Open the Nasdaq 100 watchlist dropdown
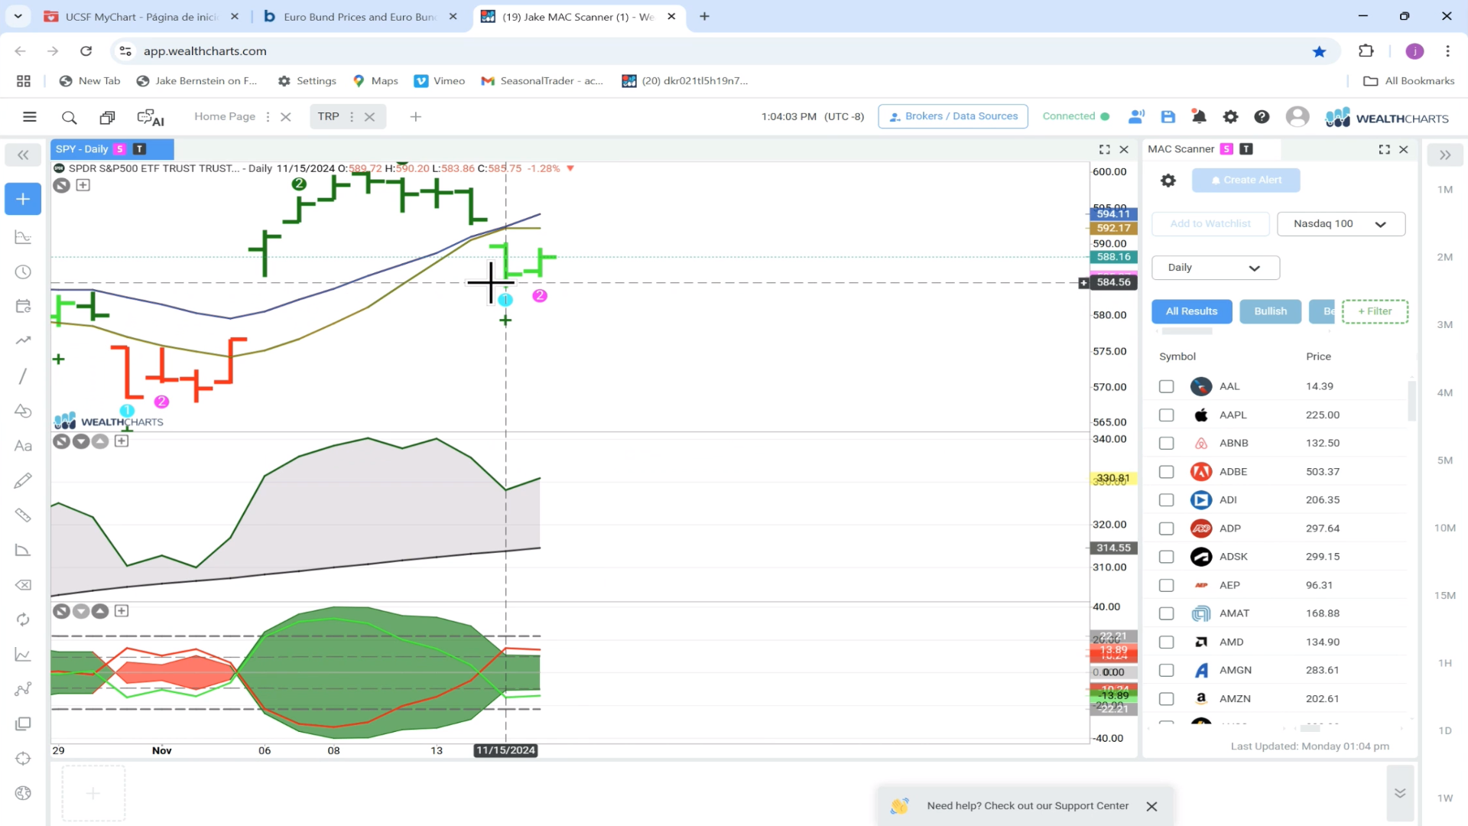The height and width of the screenshot is (826, 1468). [1341, 224]
